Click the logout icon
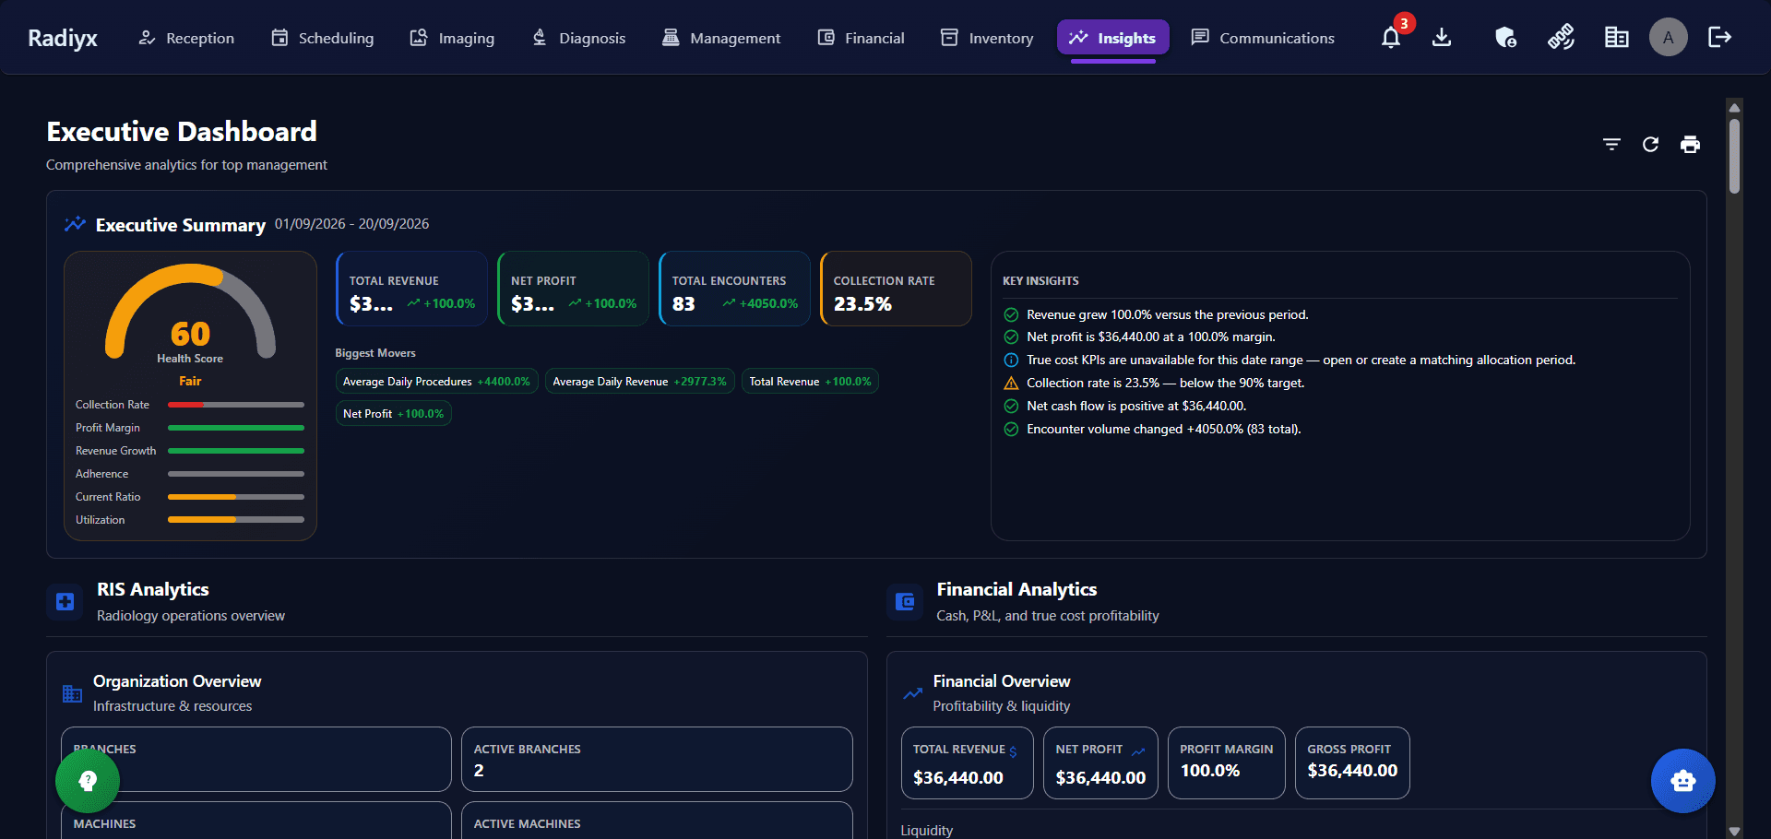Viewport: 1771px width, 839px height. point(1719,38)
